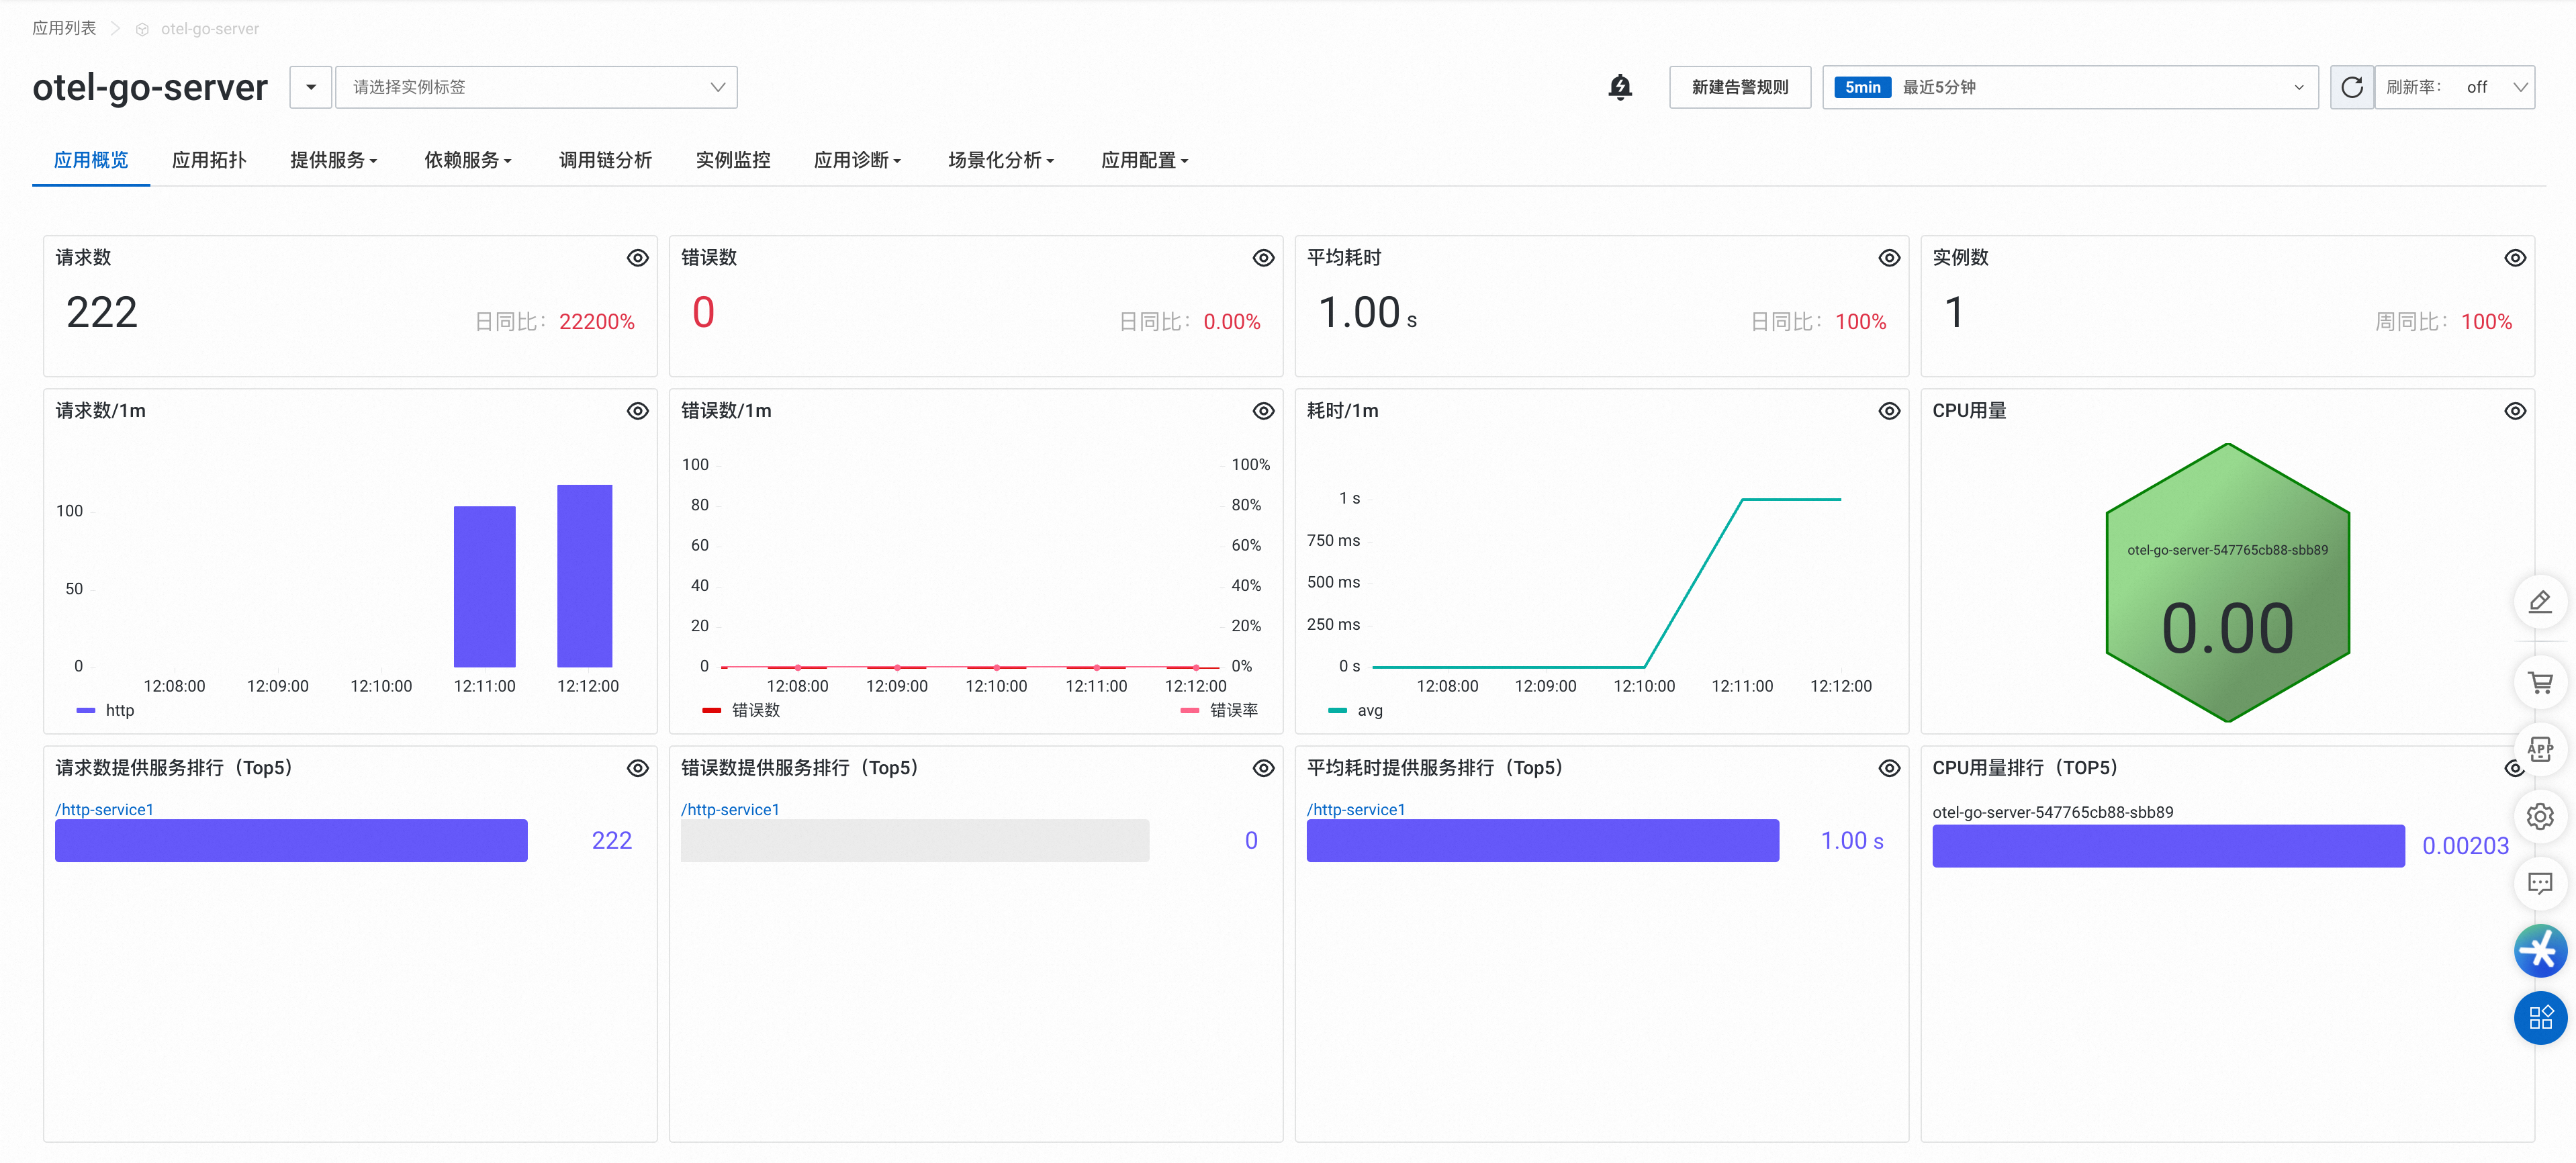Open the blue grid apps floating button
Viewport: 2576px width, 1163px height.
coord(2540,1018)
